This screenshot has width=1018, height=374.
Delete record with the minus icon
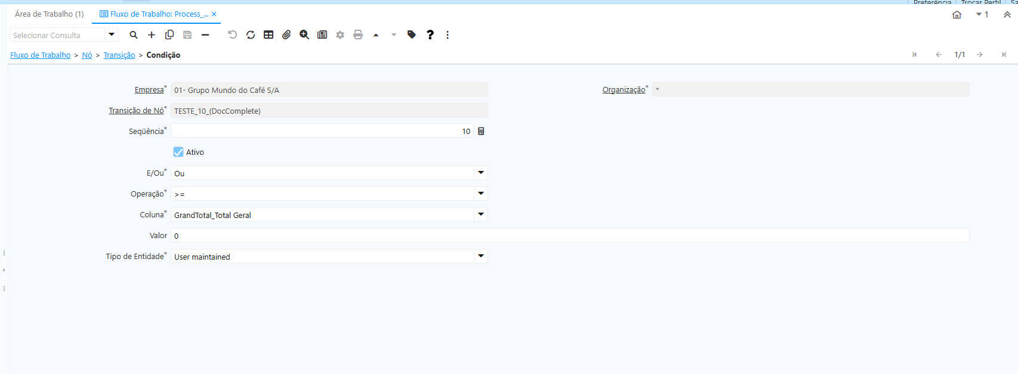(205, 35)
